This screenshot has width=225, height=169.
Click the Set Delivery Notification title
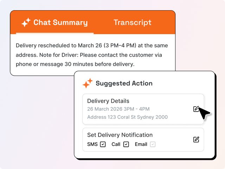click(x=120, y=135)
